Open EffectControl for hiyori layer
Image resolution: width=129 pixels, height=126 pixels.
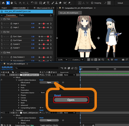(49, 120)
